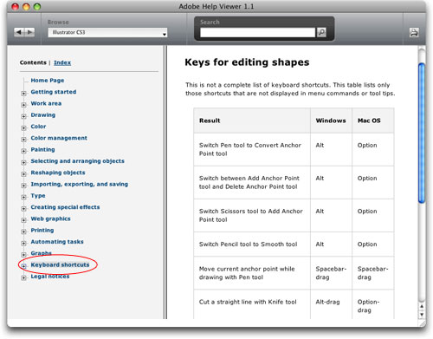Click the print icon

(x=414, y=32)
